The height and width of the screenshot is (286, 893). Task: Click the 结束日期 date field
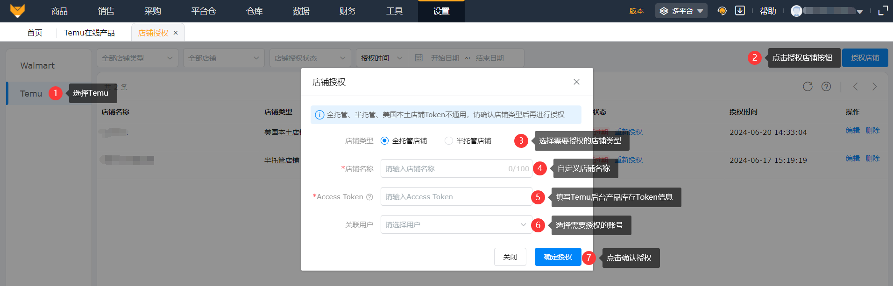point(489,58)
